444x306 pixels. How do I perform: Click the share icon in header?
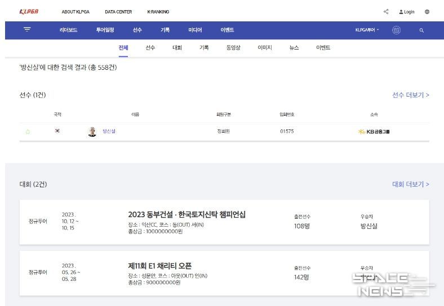(x=386, y=12)
